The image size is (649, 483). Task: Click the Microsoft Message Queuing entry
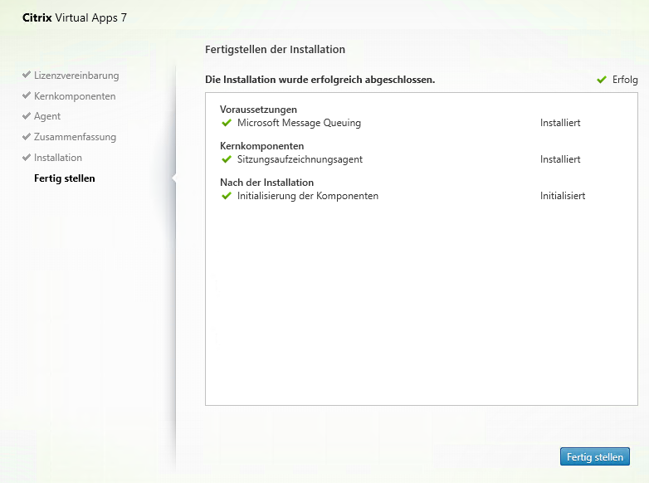click(x=299, y=123)
